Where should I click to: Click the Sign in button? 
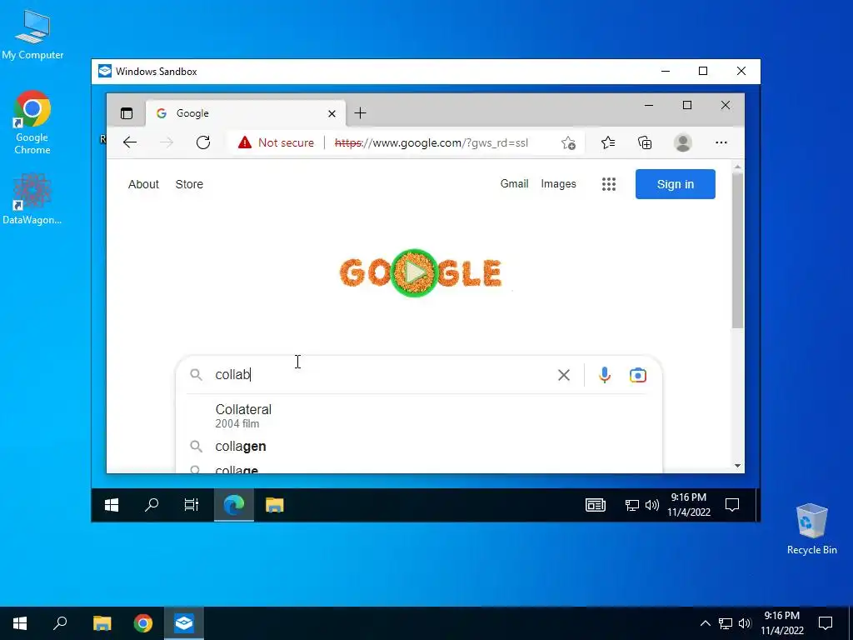click(x=675, y=184)
